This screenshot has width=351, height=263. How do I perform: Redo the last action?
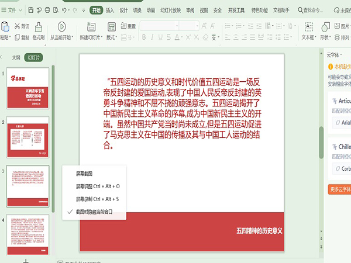[75, 10]
